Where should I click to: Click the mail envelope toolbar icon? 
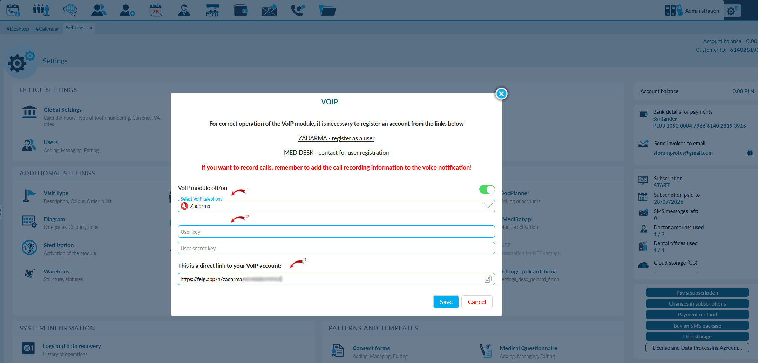pyautogui.click(x=270, y=10)
